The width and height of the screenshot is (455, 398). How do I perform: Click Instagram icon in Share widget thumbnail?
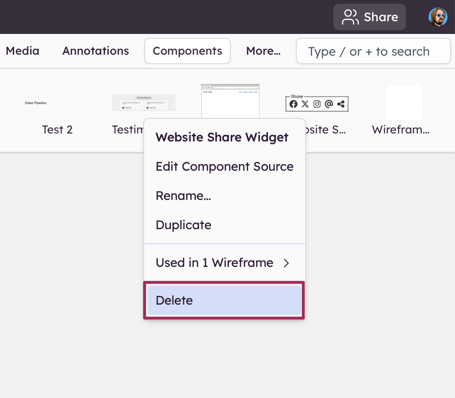click(x=317, y=104)
